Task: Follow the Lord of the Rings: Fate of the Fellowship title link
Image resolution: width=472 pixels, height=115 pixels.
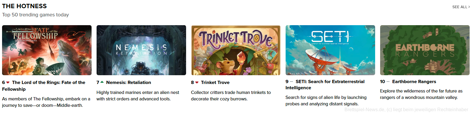Action: pyautogui.click(x=44, y=86)
